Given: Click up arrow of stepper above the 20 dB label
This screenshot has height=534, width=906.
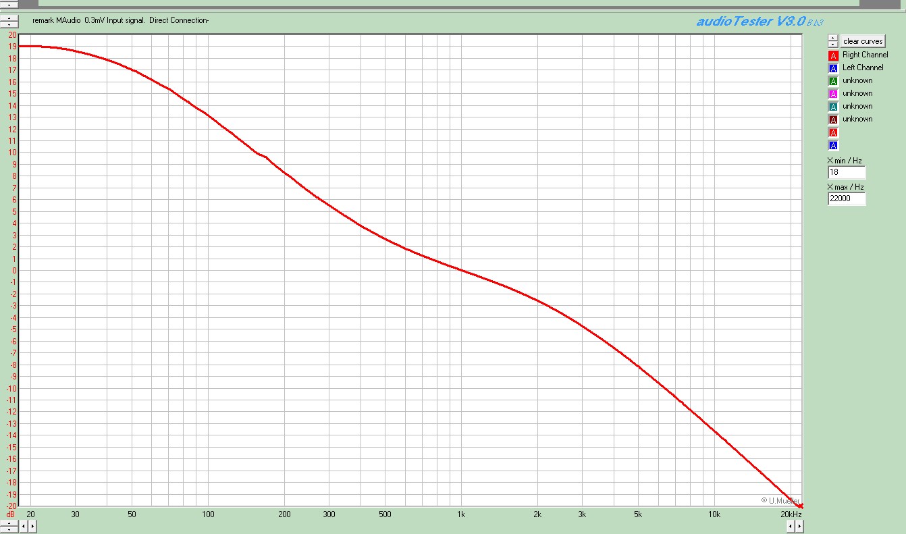Looking at the screenshot, I should [x=9, y=18].
